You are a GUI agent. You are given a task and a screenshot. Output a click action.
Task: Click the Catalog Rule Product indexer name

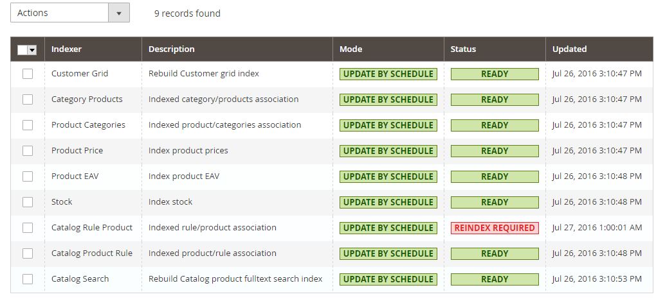click(x=92, y=228)
